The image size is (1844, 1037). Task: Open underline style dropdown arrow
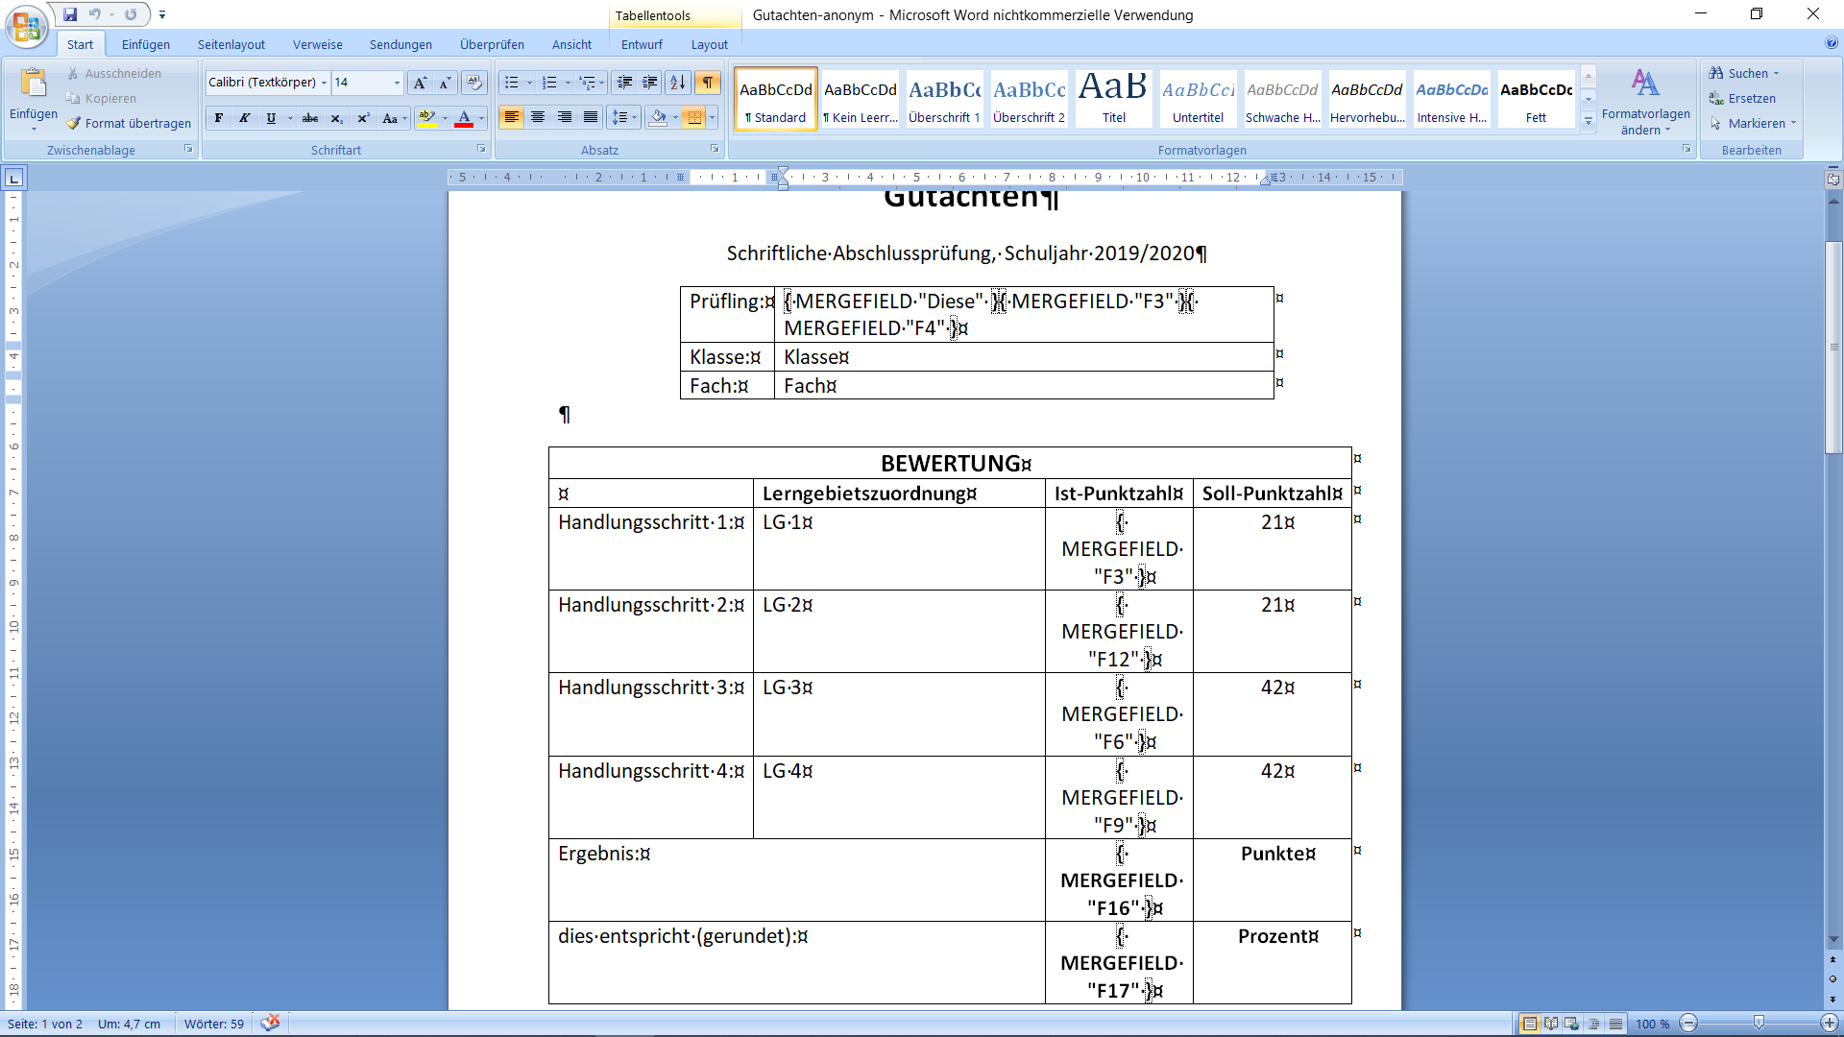point(290,118)
